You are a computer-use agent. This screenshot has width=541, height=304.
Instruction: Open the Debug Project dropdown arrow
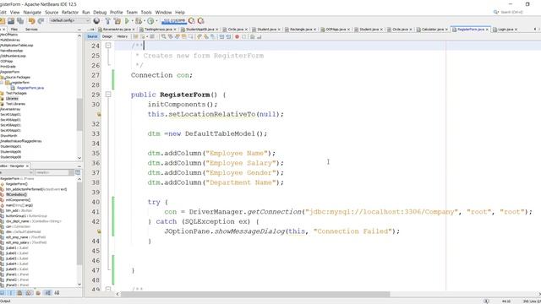[x=144, y=21]
